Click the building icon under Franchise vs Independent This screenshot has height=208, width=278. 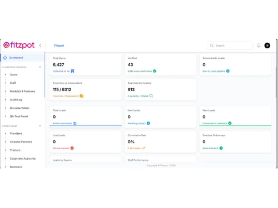coord(81,96)
